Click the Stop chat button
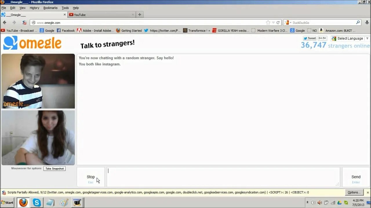The height and width of the screenshot is (208, 371). tap(91, 177)
